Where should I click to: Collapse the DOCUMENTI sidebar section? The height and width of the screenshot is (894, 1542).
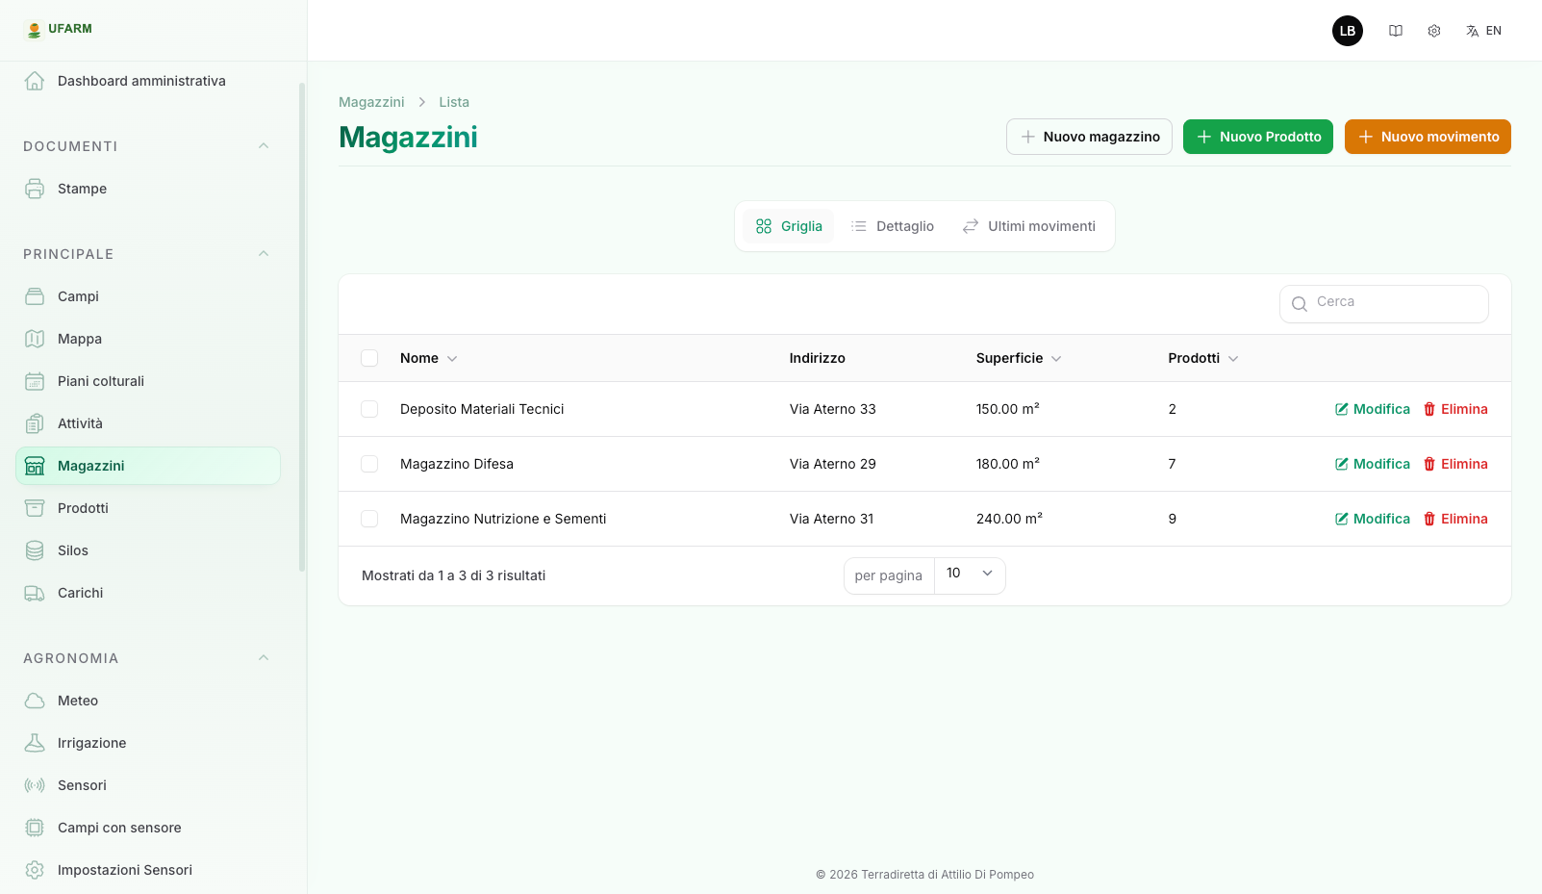(x=264, y=146)
